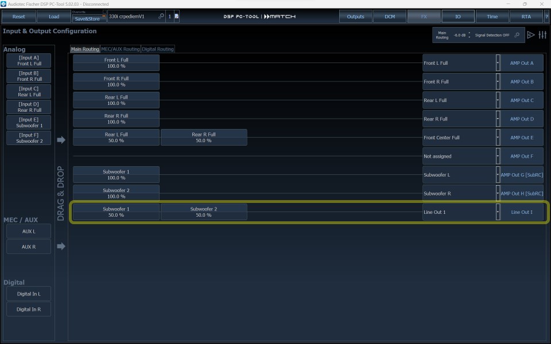Select [Input A] Front L Full source
Image resolution: width=551 pixels, height=344 pixels.
tap(29, 60)
